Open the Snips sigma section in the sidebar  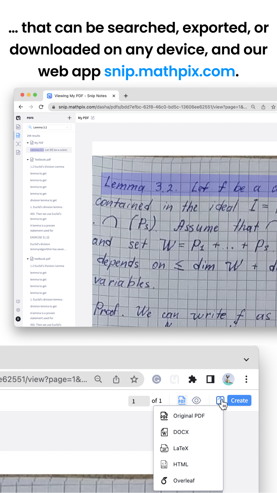pos(18,144)
